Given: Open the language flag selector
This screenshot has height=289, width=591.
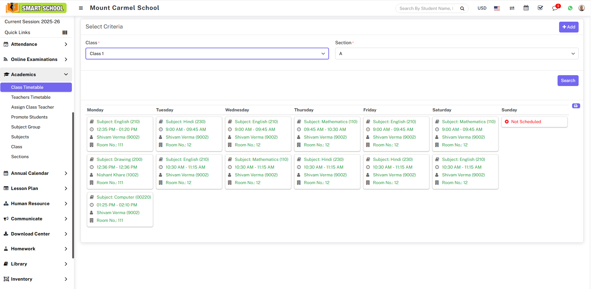Looking at the screenshot, I should [x=497, y=8].
